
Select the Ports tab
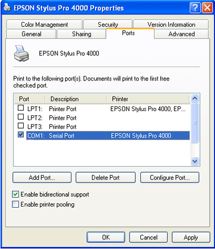coord(130,33)
